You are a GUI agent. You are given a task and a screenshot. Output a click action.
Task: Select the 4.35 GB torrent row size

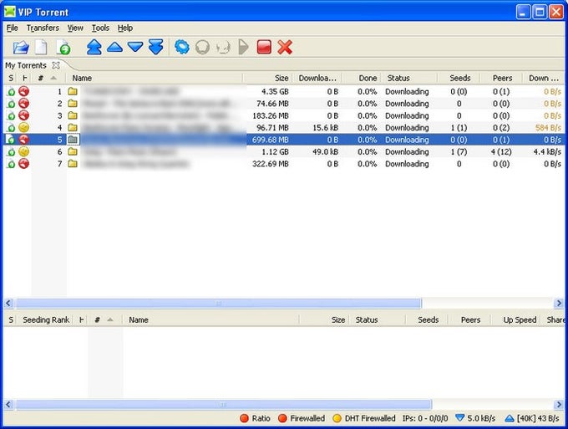click(x=275, y=91)
